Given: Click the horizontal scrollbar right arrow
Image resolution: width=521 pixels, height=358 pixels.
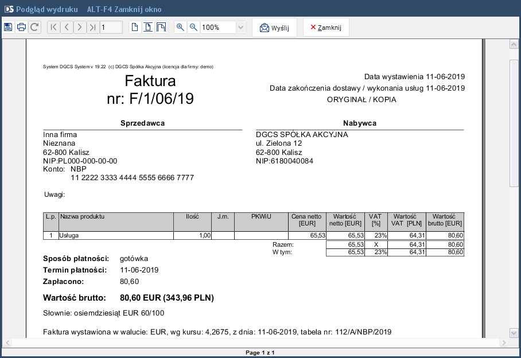Looking at the screenshot, I should pos(504,343).
